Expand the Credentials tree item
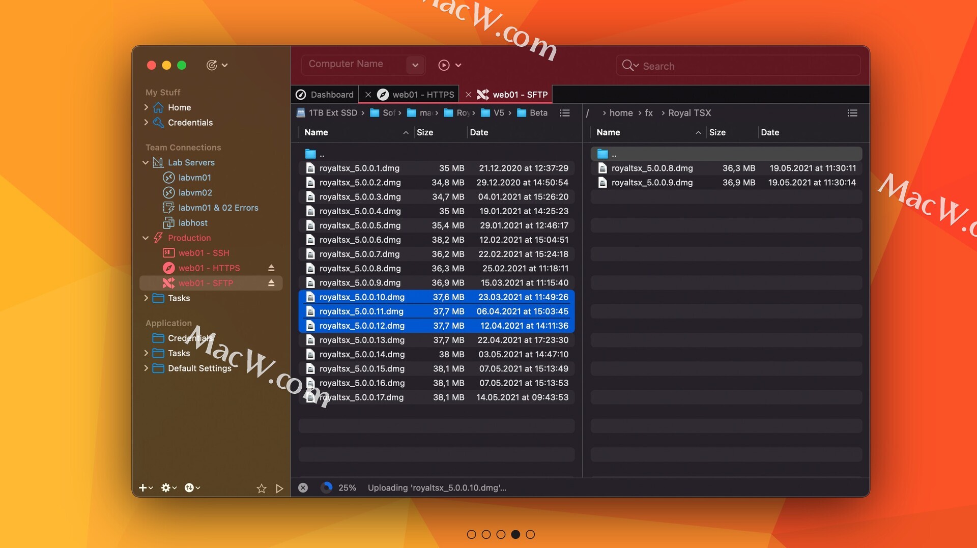The image size is (977, 548). pos(146,123)
